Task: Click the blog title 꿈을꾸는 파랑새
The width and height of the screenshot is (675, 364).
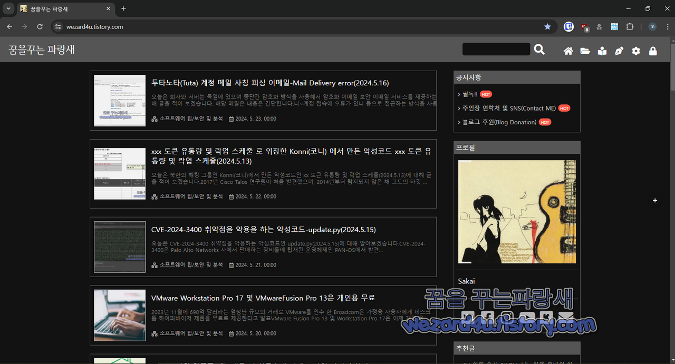Action: (42, 50)
